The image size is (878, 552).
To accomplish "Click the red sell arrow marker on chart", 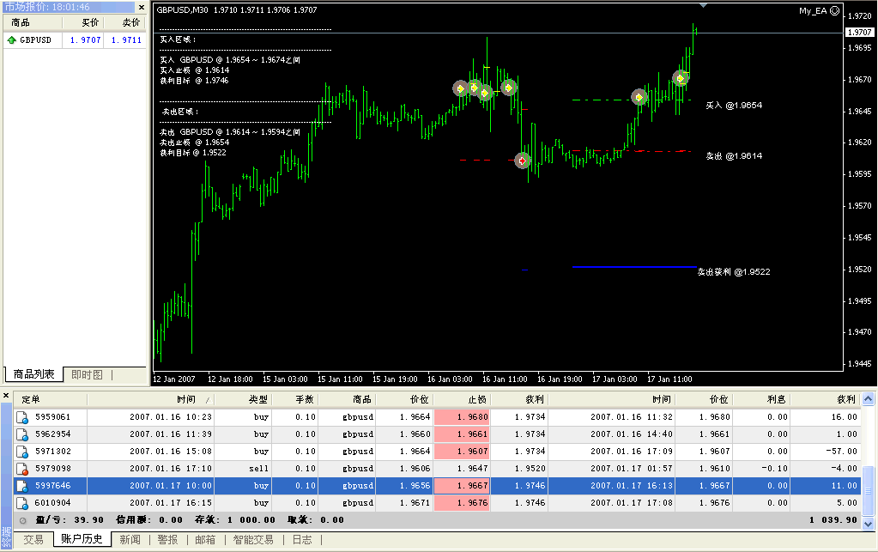I will [x=522, y=161].
